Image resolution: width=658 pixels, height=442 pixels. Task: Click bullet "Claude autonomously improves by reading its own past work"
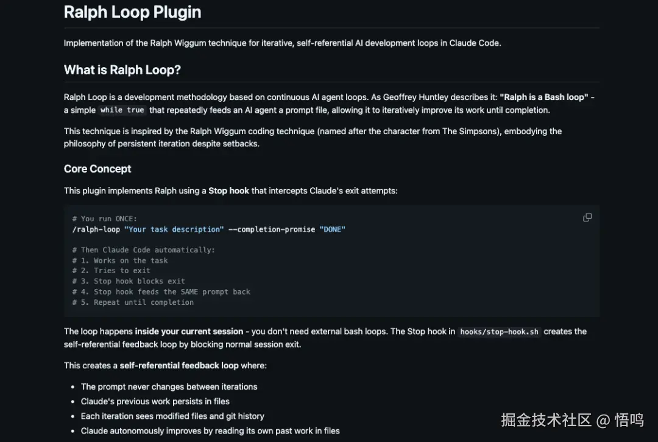tap(210, 430)
